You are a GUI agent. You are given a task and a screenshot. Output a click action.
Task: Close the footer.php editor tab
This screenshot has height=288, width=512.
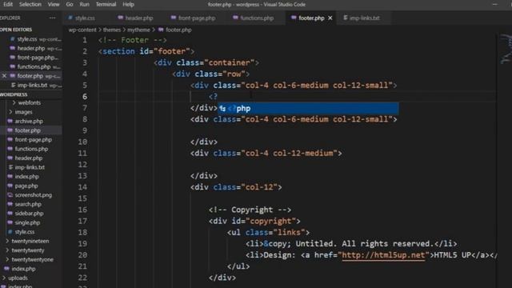click(330, 18)
